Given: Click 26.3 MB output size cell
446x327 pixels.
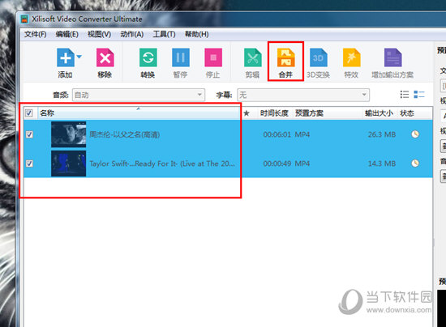Looking at the screenshot, I should [382, 134].
